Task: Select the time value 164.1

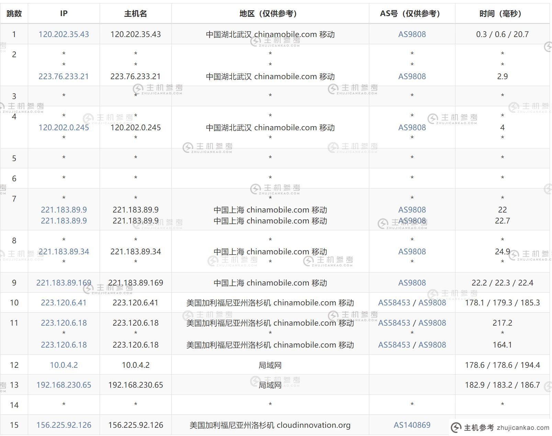Action: pyautogui.click(x=502, y=345)
